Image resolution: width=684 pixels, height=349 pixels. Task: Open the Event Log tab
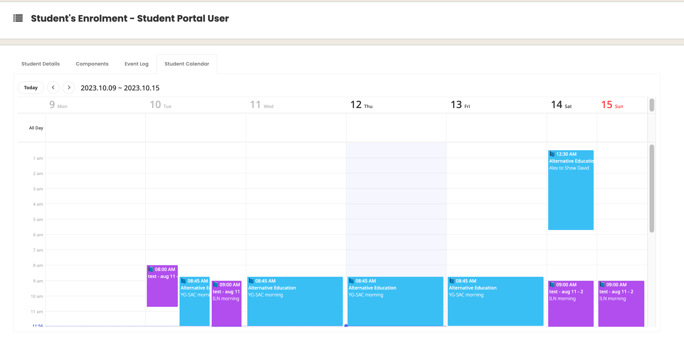coord(136,64)
